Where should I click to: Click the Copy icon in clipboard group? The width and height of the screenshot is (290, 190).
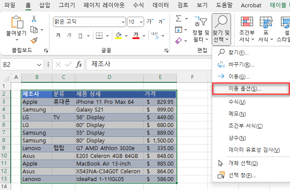(34, 30)
